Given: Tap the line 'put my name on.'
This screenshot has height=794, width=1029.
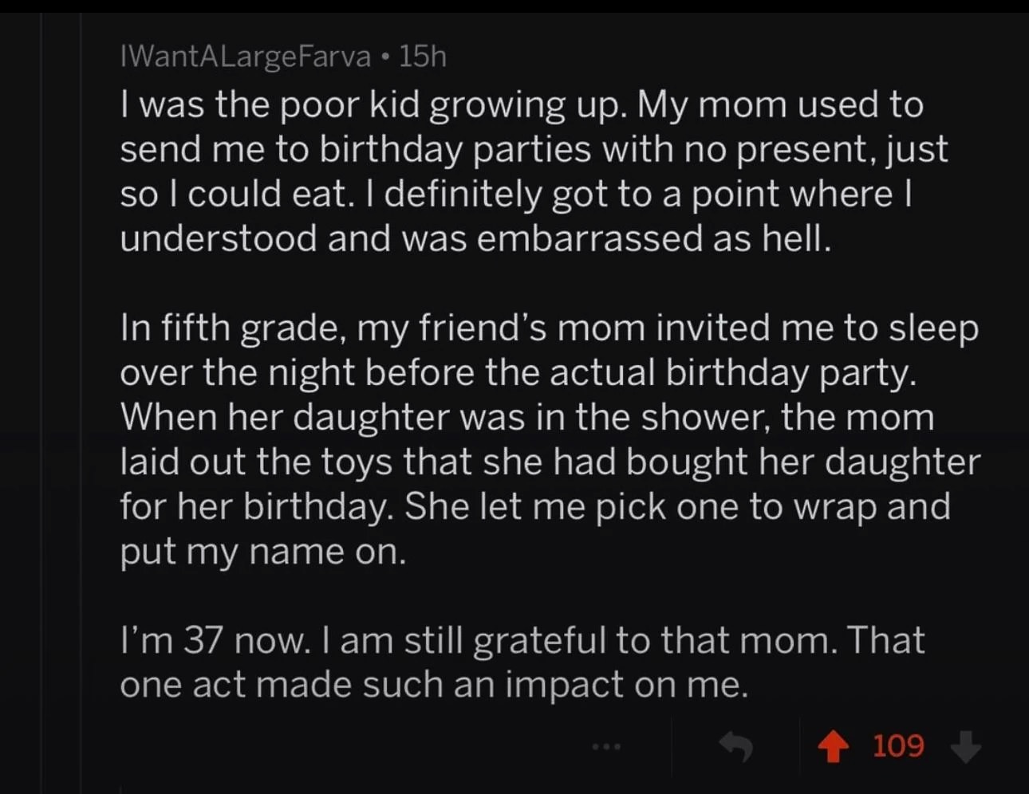Looking at the screenshot, I should coord(263,552).
